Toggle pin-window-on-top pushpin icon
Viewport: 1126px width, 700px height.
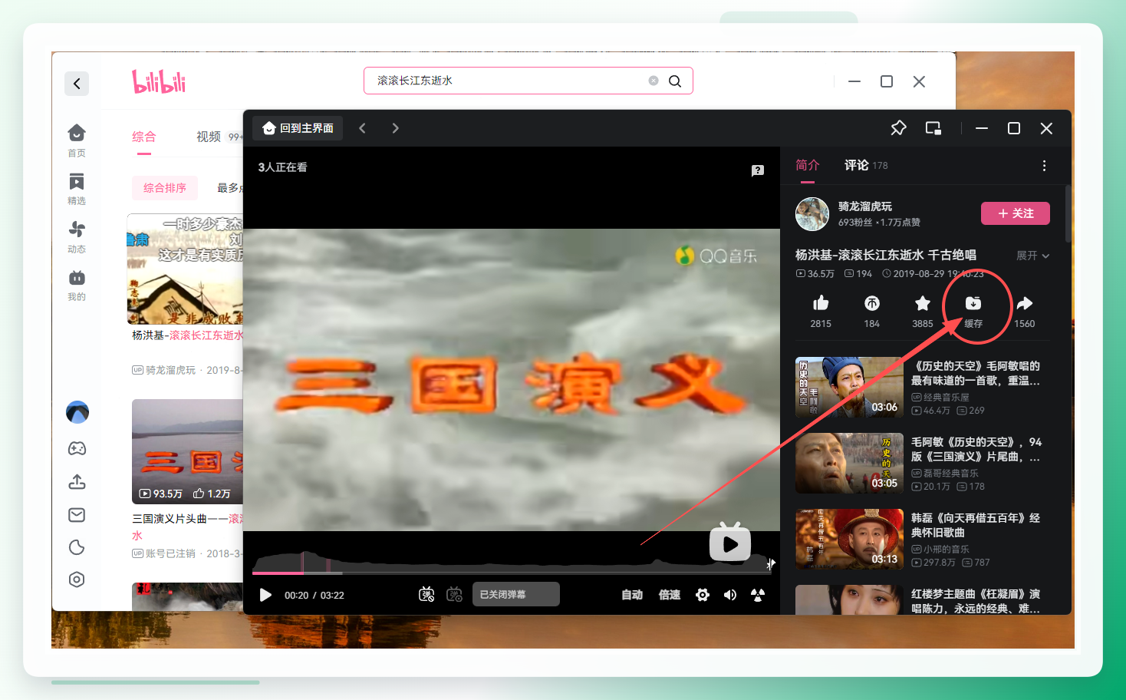898,128
